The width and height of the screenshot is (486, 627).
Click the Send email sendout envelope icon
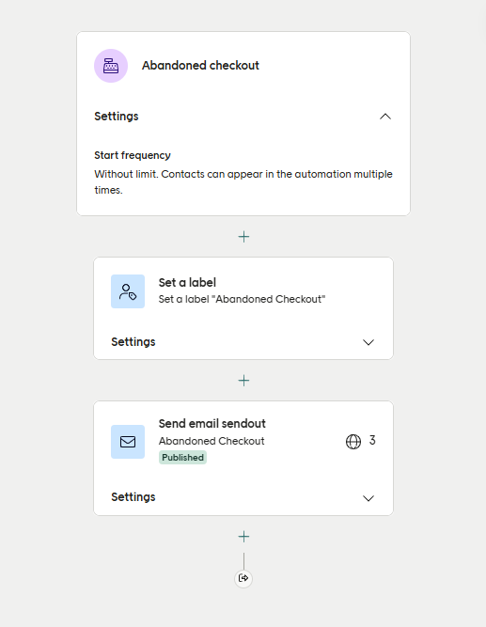(x=128, y=442)
